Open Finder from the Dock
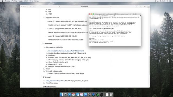Screen dimensions: 173x97 tap(62, 95)
